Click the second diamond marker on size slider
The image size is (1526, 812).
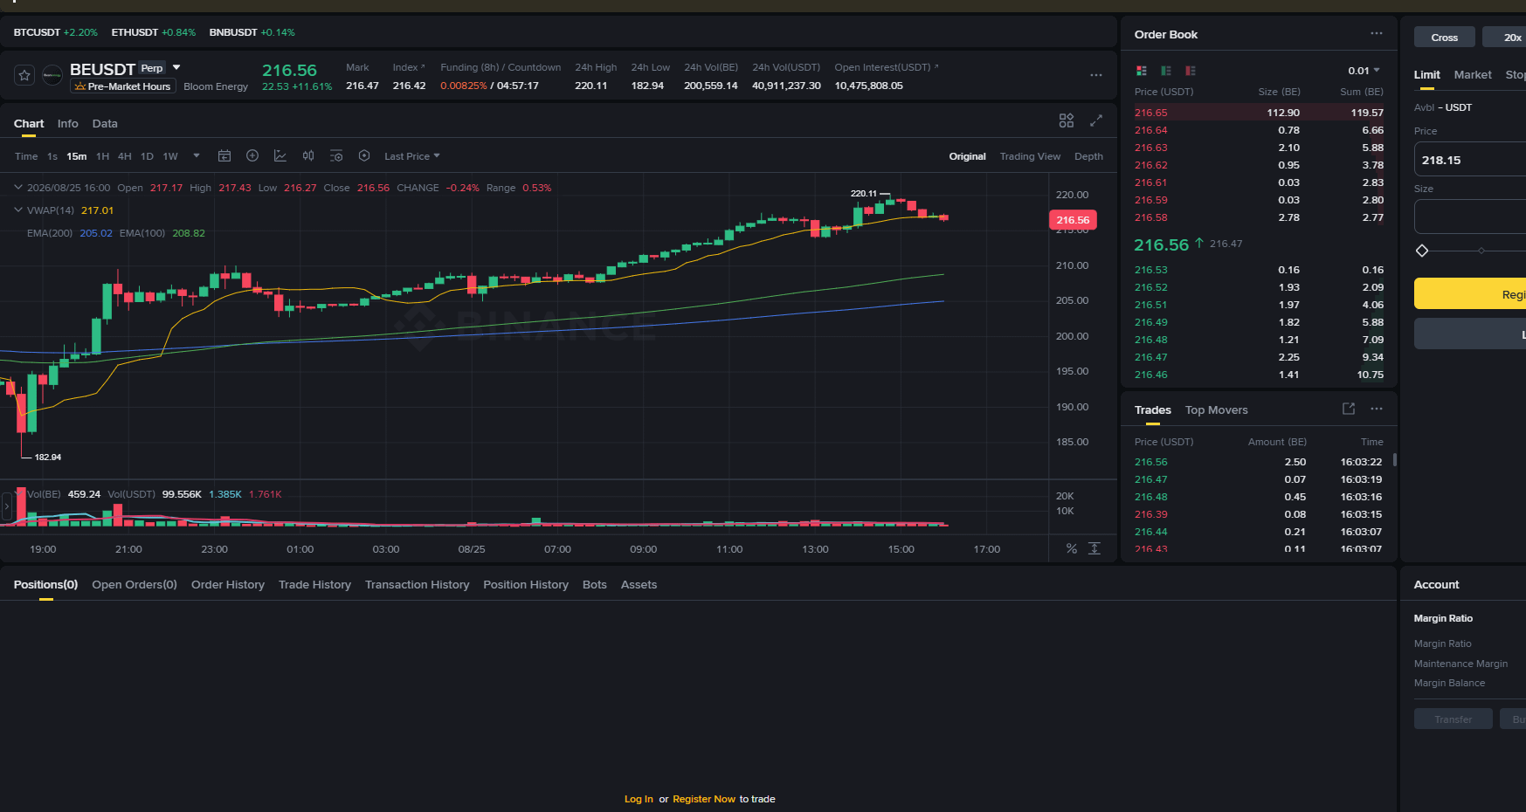(1481, 251)
